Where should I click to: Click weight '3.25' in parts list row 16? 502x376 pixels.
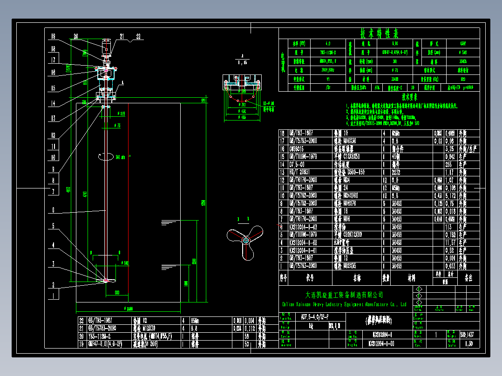click(449, 149)
